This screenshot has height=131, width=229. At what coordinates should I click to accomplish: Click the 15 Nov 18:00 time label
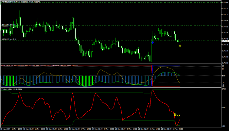point(28,129)
